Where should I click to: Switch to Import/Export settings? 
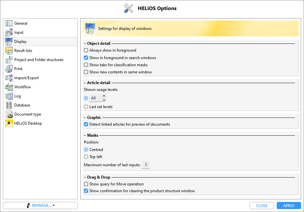point(26,78)
